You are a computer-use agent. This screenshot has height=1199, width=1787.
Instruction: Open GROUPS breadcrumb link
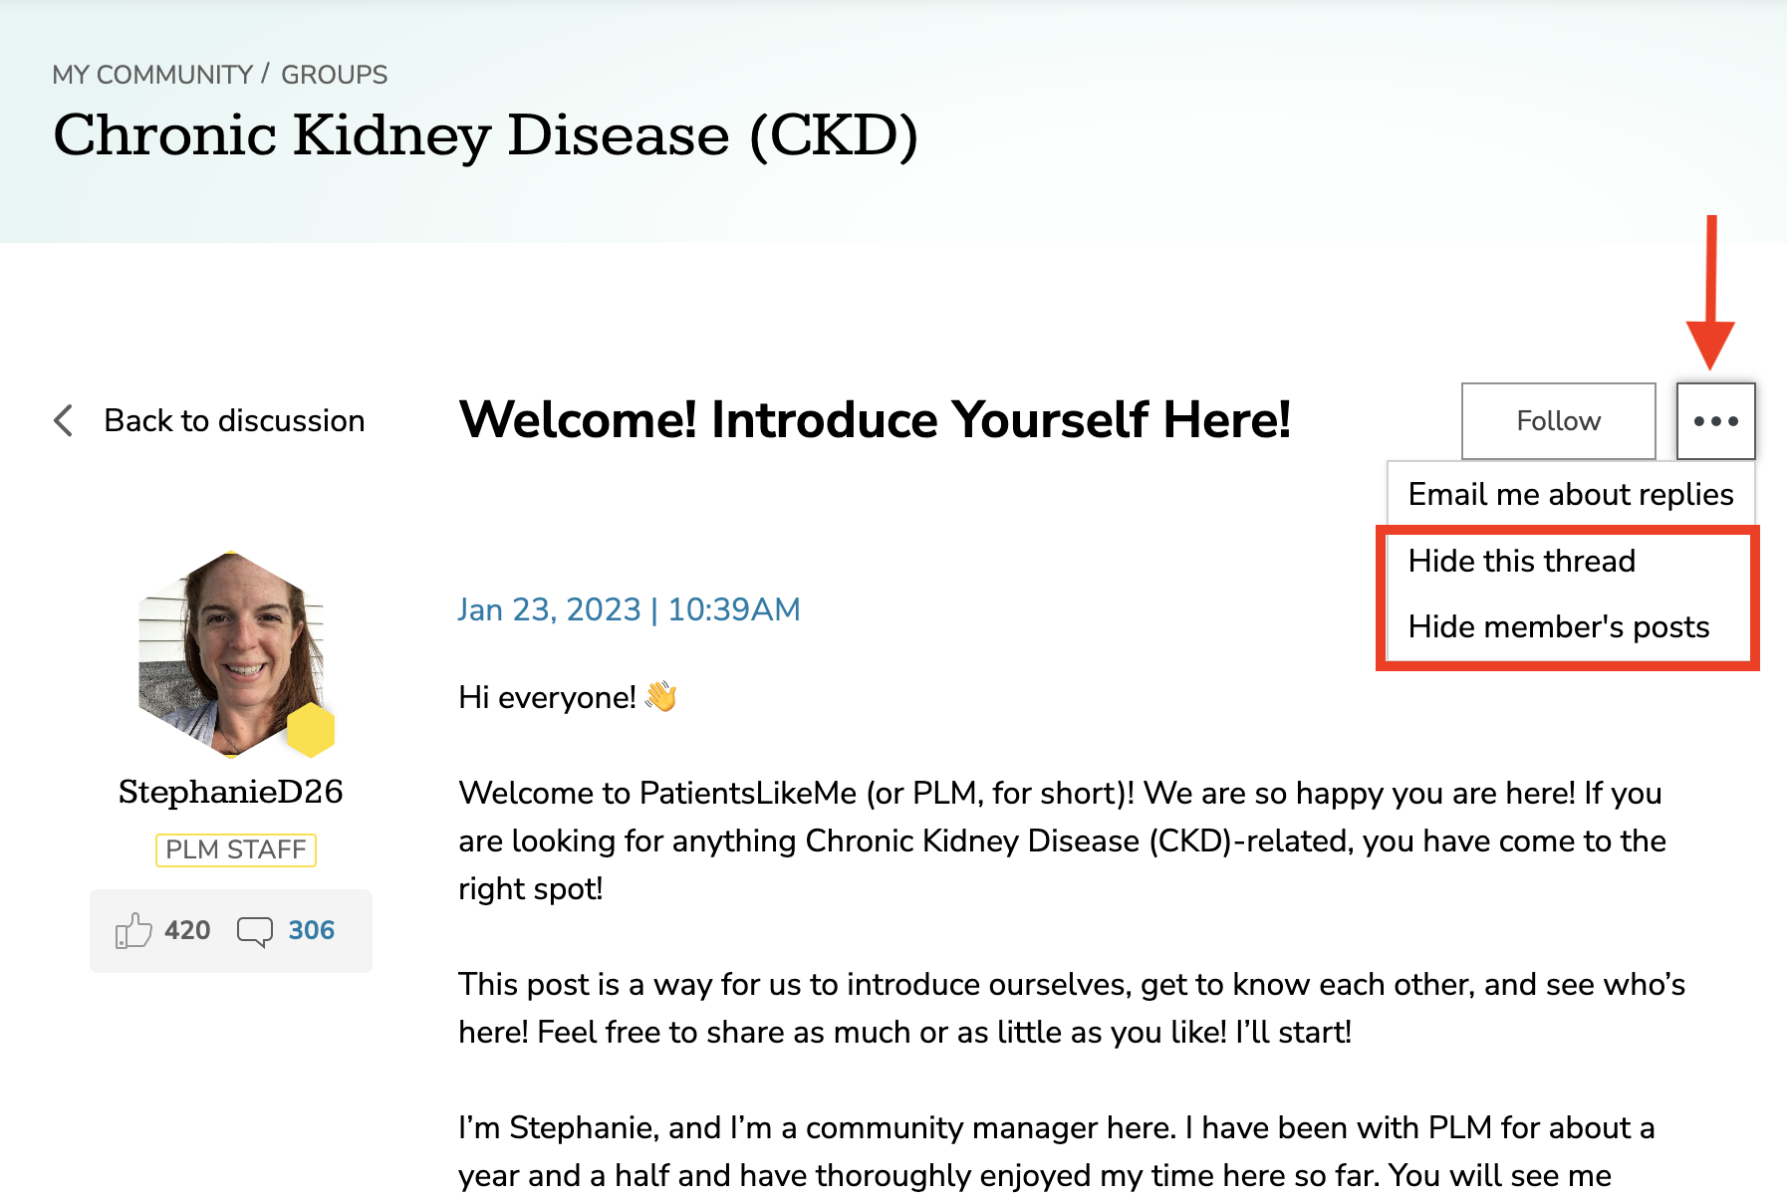point(334,75)
